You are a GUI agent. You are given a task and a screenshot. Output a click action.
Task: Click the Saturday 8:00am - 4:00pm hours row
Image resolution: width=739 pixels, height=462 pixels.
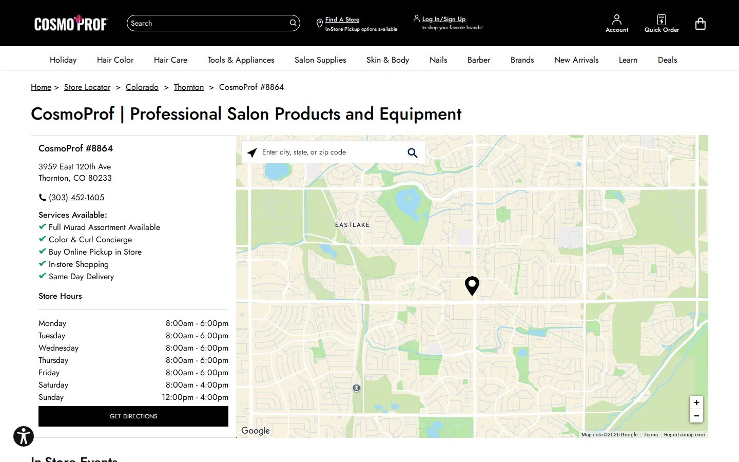coord(133,385)
